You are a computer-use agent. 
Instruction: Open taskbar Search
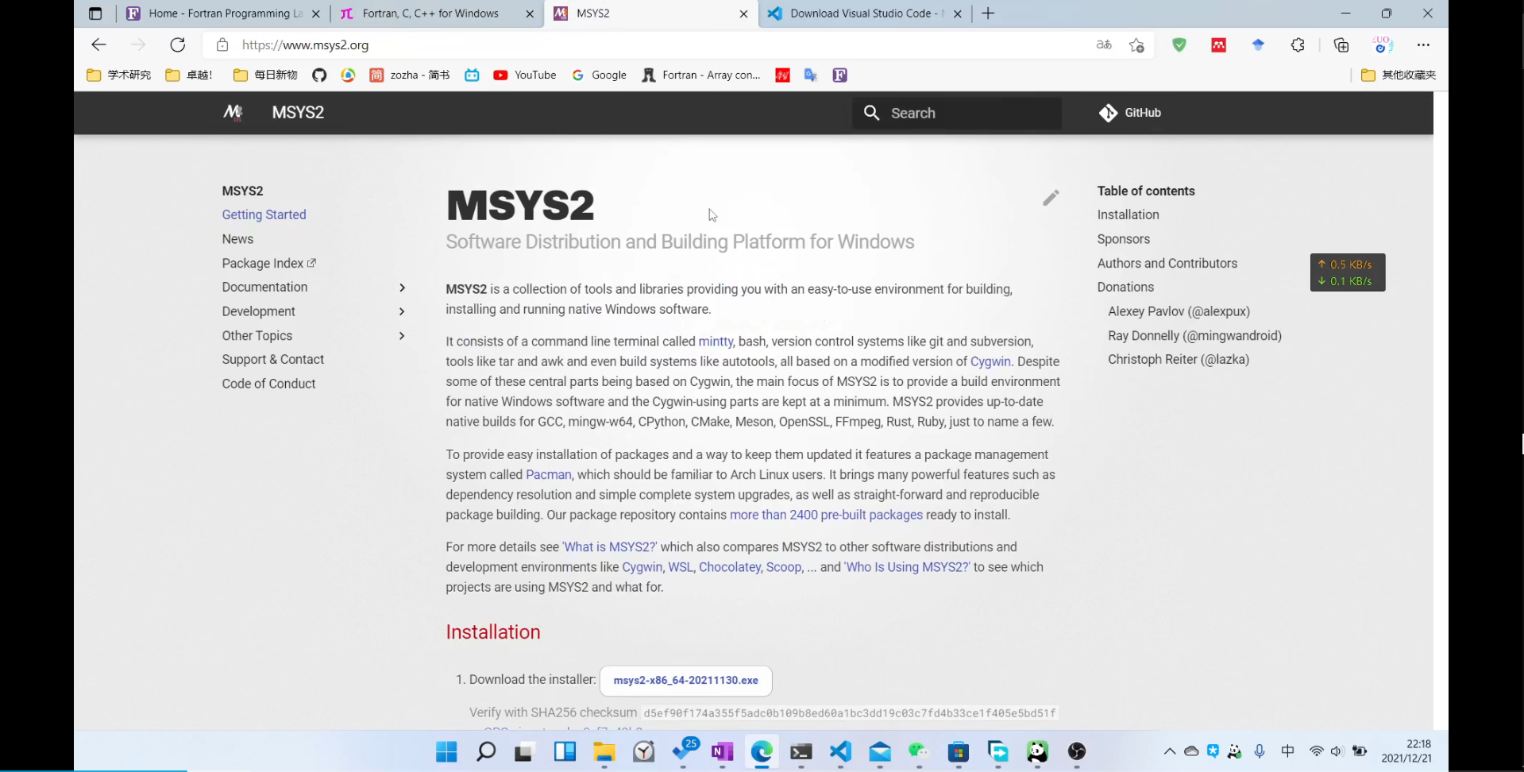point(486,751)
